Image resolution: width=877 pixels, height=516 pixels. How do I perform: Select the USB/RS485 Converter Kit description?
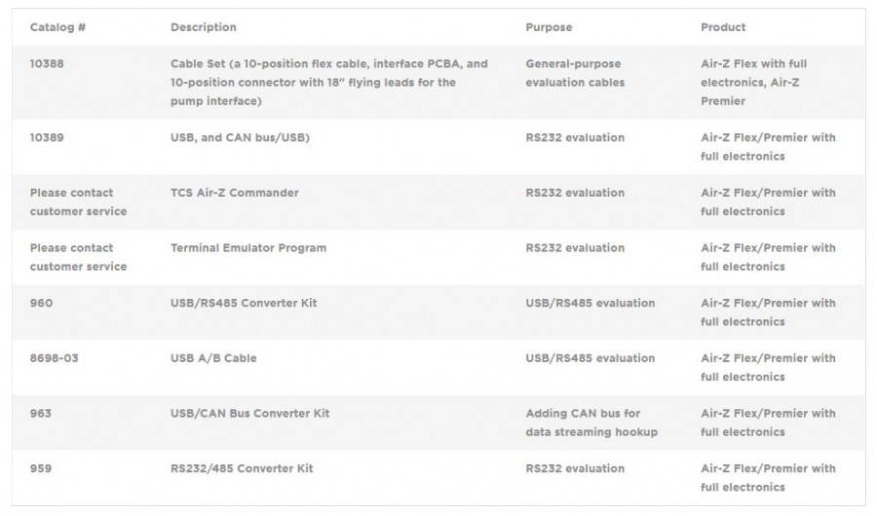click(244, 304)
